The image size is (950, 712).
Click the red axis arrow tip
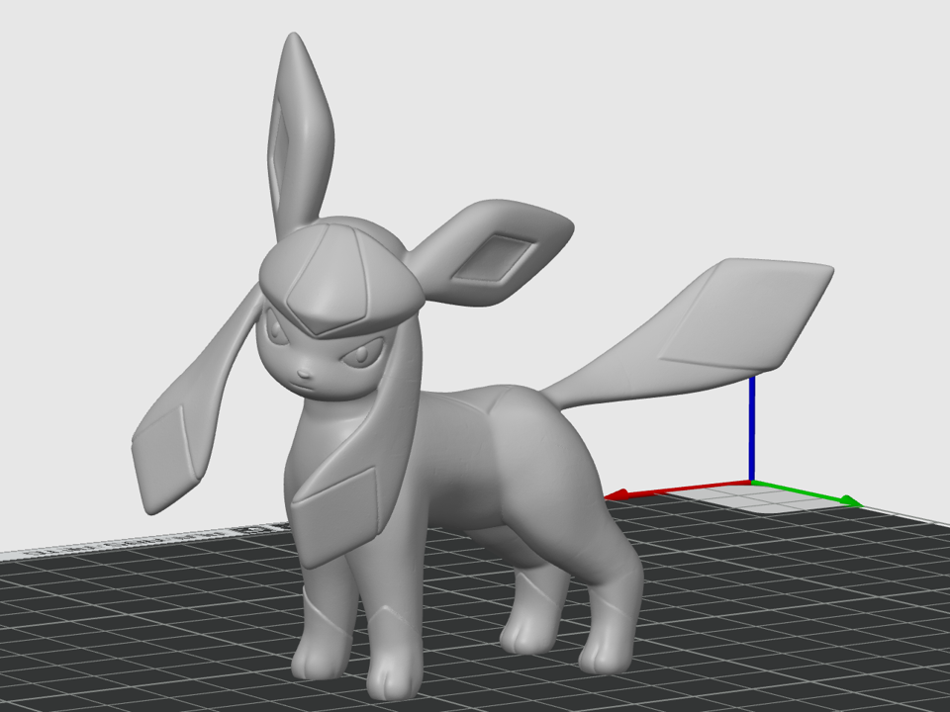click(616, 495)
